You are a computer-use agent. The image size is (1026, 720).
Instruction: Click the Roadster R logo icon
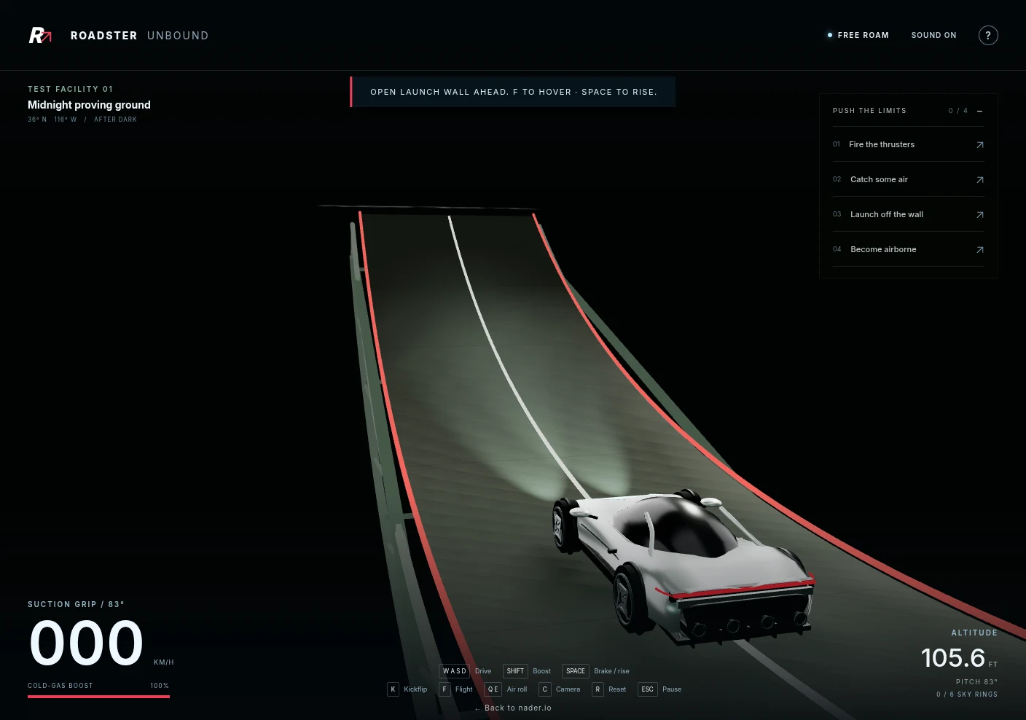40,35
